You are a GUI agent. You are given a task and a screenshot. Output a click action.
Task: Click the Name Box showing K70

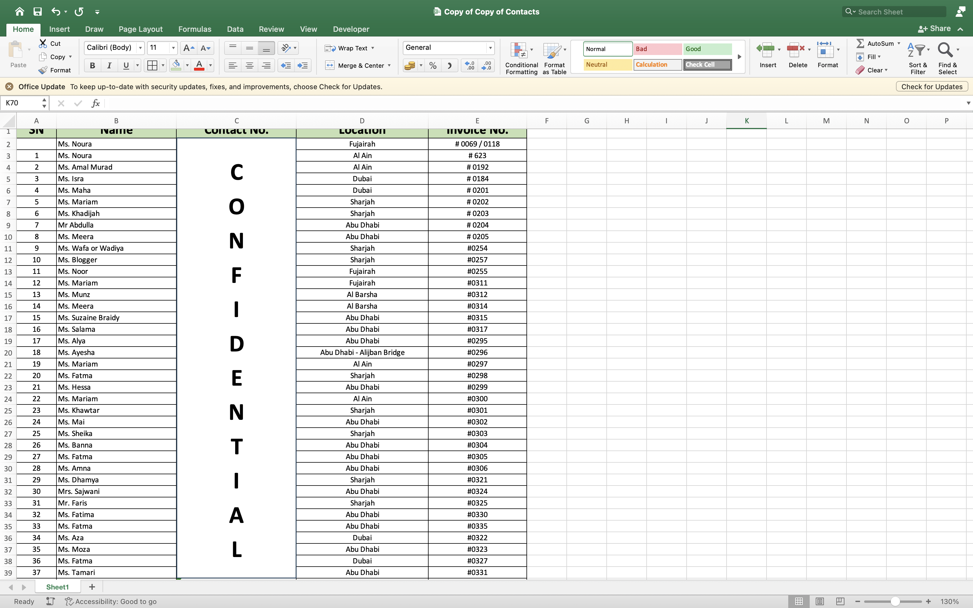tap(22, 103)
